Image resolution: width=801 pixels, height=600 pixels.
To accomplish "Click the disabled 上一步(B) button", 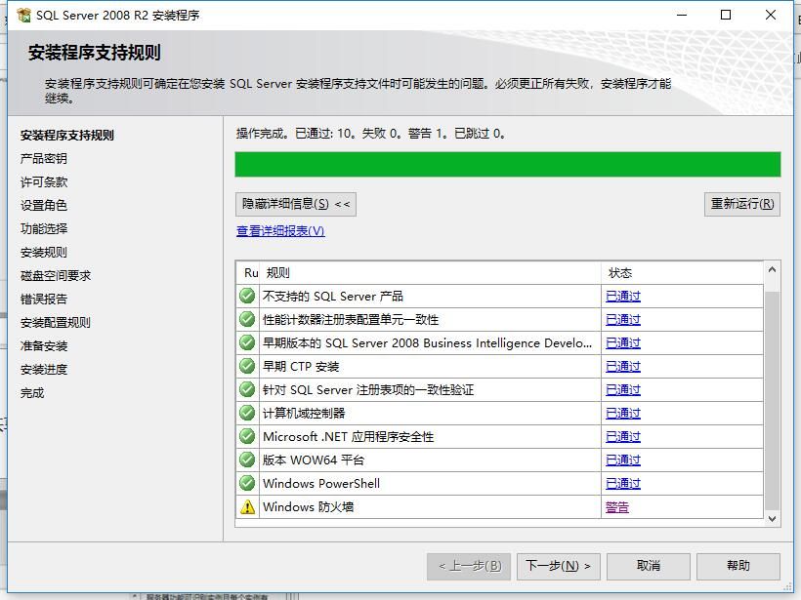I will click(x=469, y=566).
